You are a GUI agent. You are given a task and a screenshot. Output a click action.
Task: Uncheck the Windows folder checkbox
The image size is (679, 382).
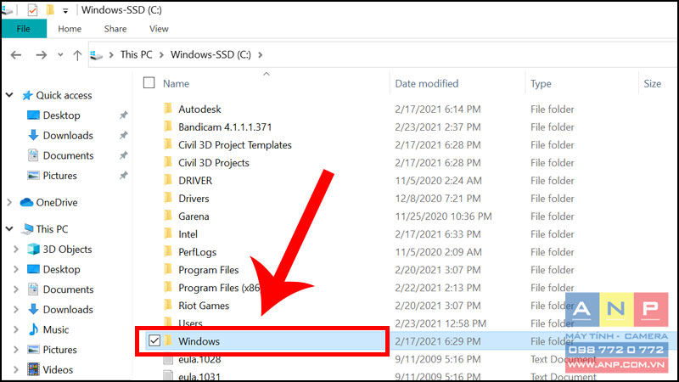154,340
